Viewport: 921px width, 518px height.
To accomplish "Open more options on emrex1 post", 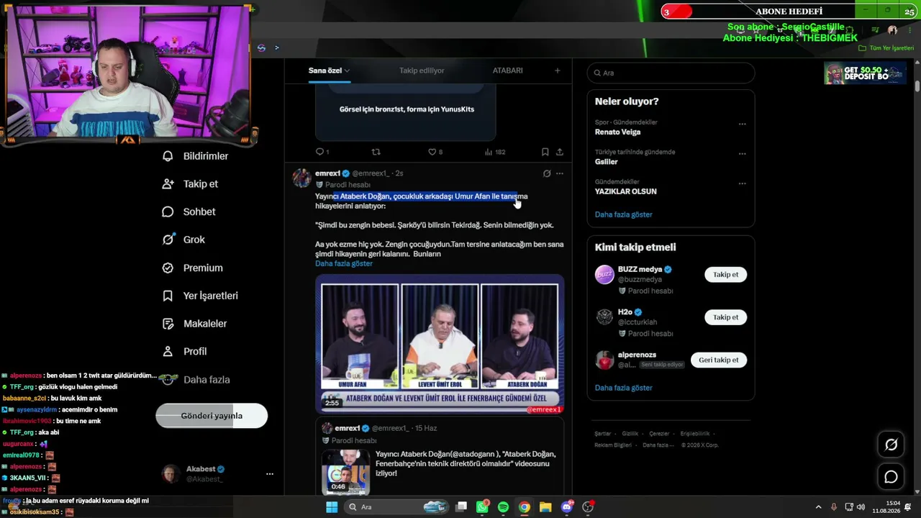I will [x=560, y=173].
